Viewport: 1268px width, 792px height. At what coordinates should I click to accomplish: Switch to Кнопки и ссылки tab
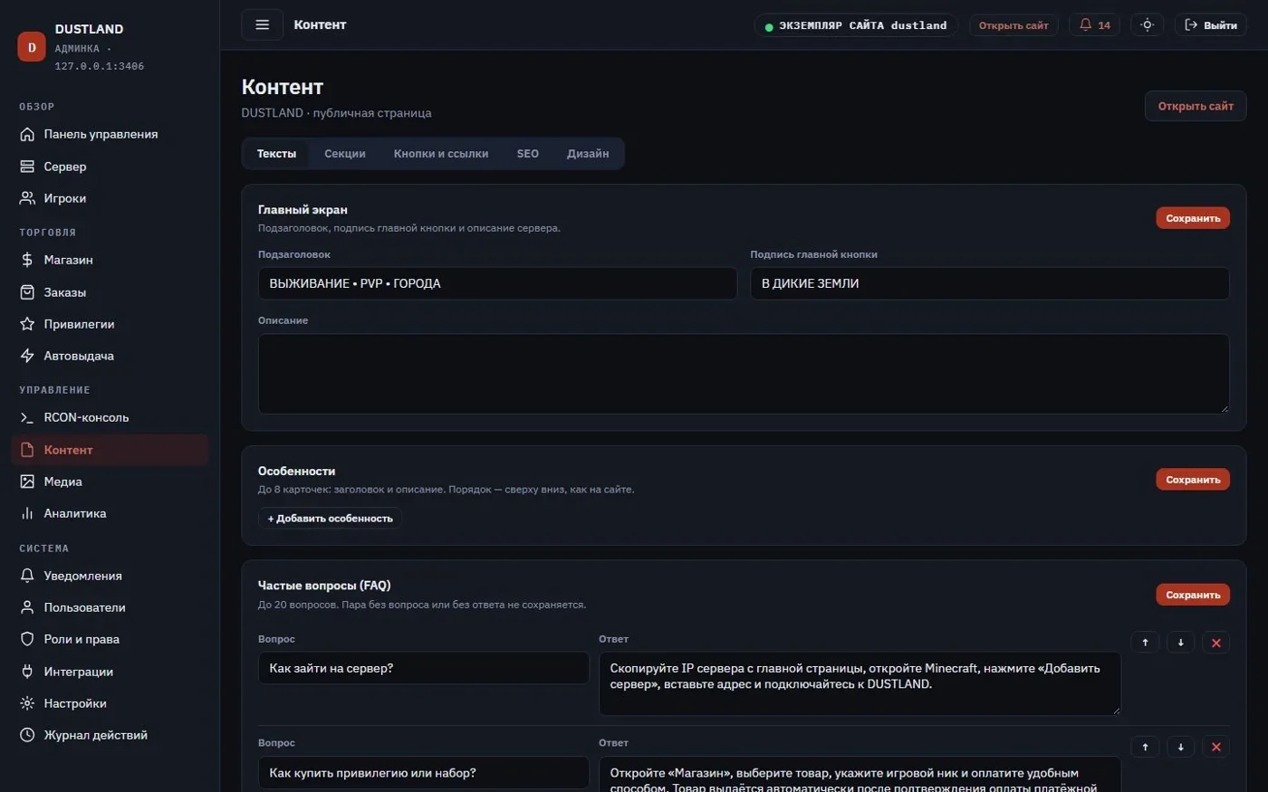coord(441,154)
